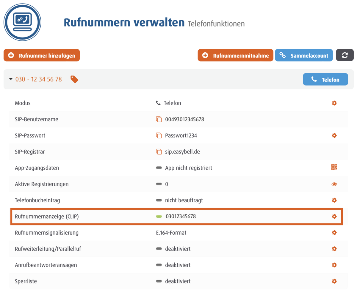Open Rufnummernanzeige (CLIP) settings gear

334,216
